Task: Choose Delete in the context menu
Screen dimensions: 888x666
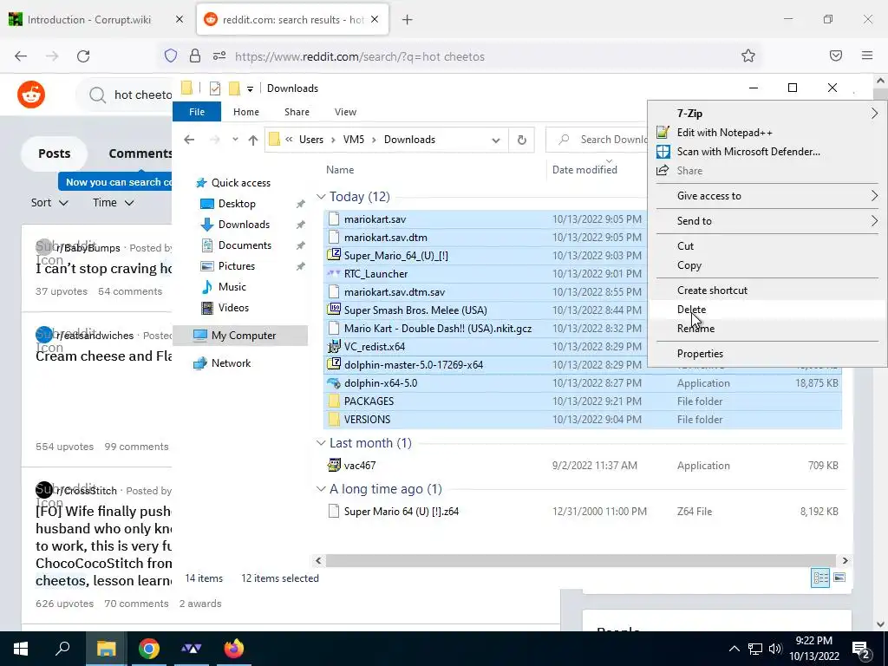Action: tap(767, 310)
